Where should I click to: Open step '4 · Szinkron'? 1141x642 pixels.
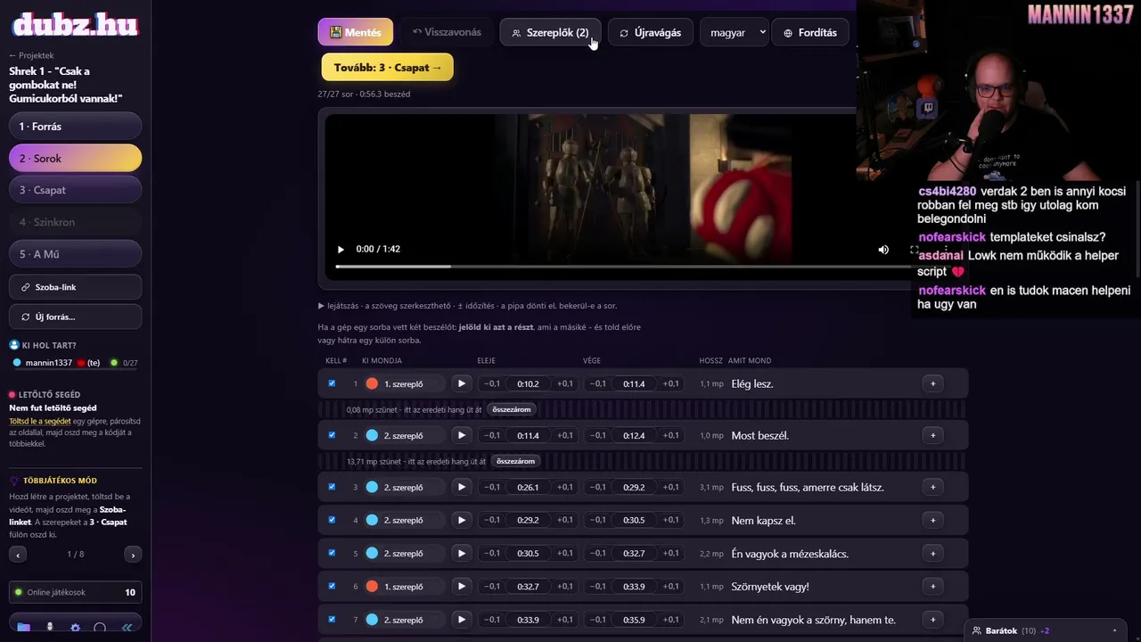(75, 222)
